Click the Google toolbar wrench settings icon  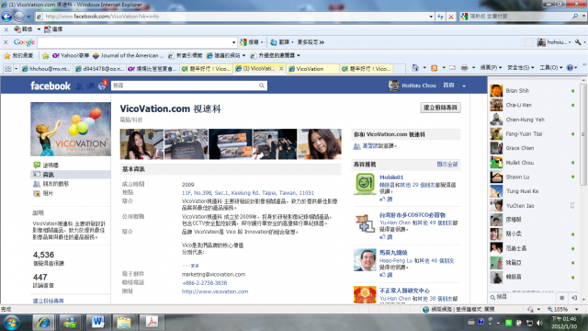(578, 42)
